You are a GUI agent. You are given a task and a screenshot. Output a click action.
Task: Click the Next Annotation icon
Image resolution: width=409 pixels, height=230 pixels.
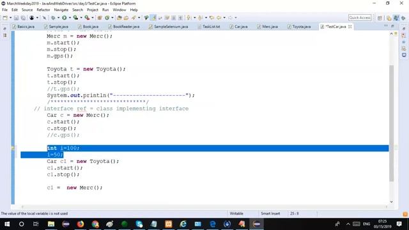tap(189, 18)
